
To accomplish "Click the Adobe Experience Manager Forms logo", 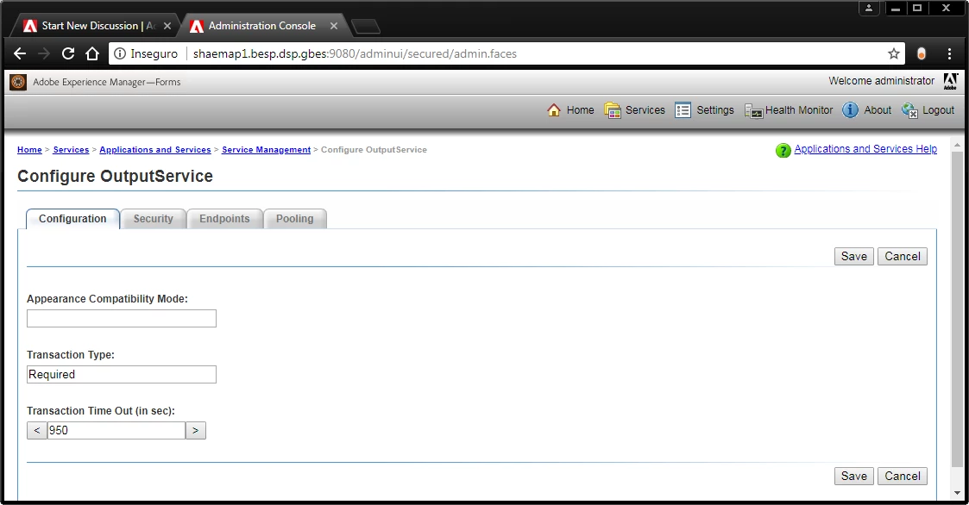I will point(18,82).
